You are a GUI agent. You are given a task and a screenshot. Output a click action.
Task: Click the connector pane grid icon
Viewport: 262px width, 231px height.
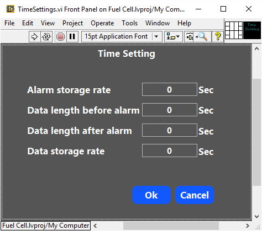pos(234,30)
